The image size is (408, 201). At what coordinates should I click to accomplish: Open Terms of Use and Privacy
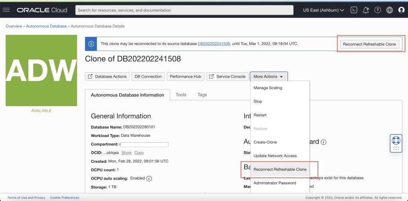point(26,198)
